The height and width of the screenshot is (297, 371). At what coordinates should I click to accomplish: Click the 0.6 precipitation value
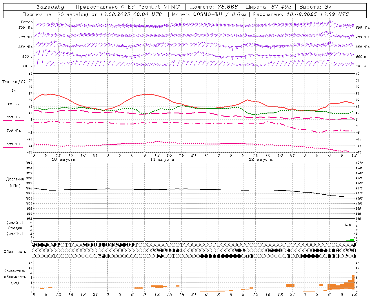click(348, 225)
